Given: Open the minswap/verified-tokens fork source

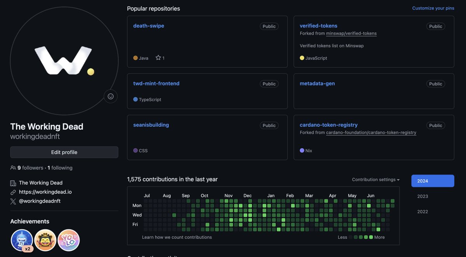Looking at the screenshot, I should pyautogui.click(x=351, y=33).
